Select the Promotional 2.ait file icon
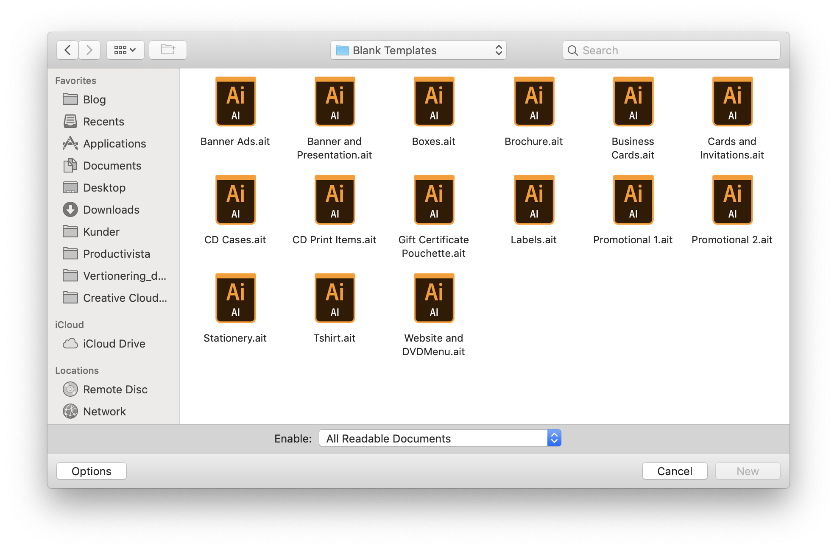 pyautogui.click(x=732, y=200)
